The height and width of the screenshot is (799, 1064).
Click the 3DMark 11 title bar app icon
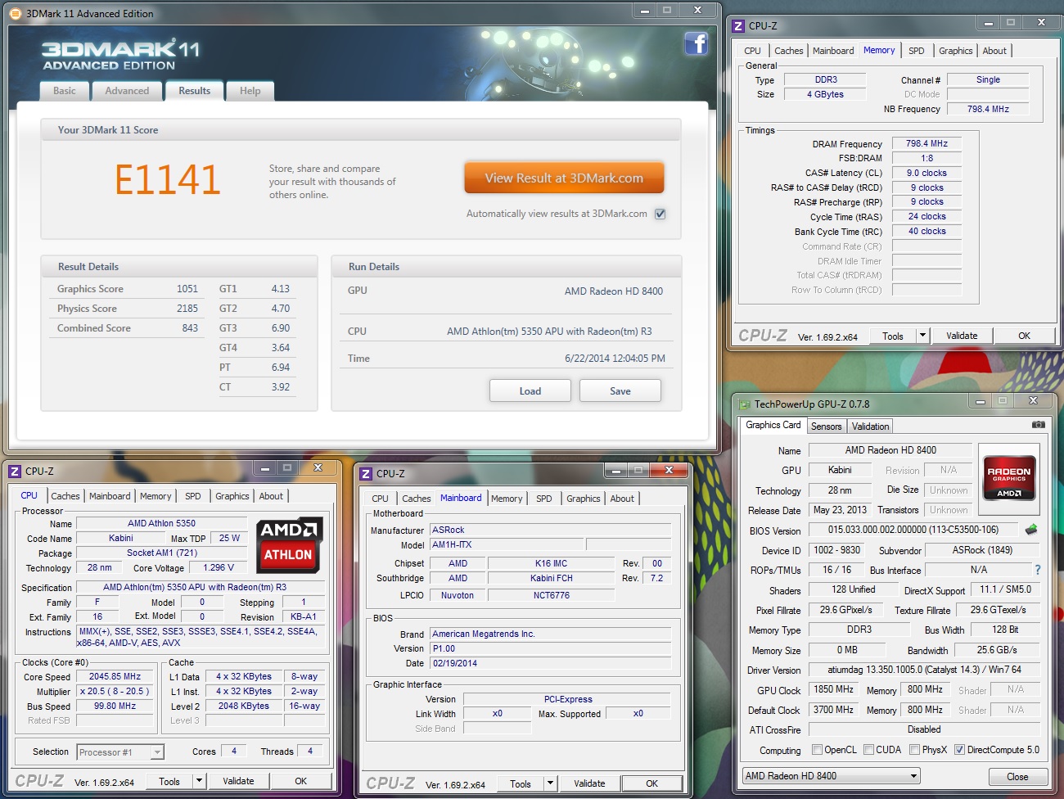coord(16,13)
